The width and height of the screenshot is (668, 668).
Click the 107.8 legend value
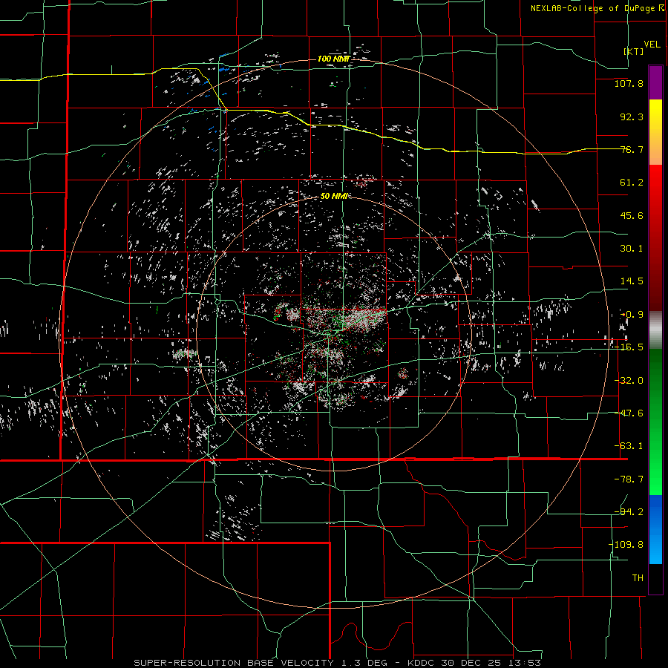pyautogui.click(x=629, y=83)
